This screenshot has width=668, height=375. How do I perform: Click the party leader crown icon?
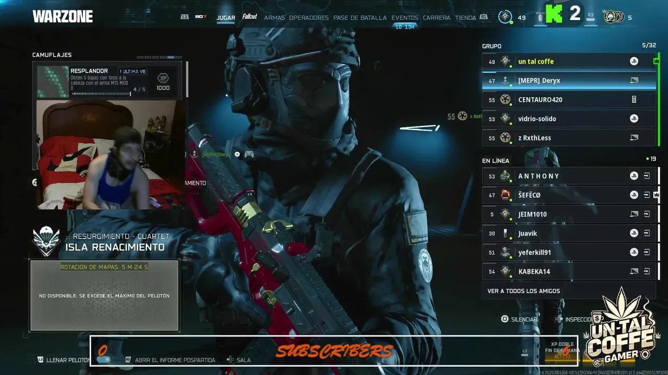[x=656, y=61]
